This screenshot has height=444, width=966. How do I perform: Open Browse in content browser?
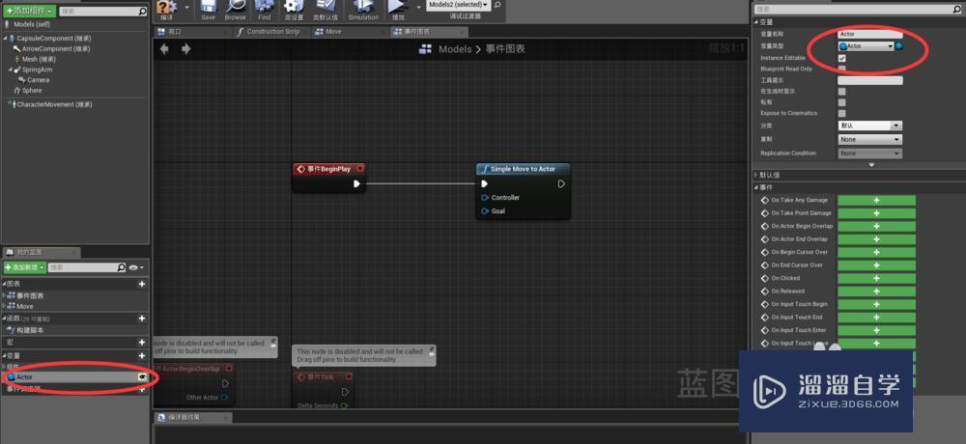pyautogui.click(x=236, y=8)
